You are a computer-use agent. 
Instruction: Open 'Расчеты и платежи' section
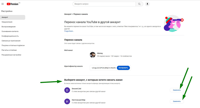[9, 50]
